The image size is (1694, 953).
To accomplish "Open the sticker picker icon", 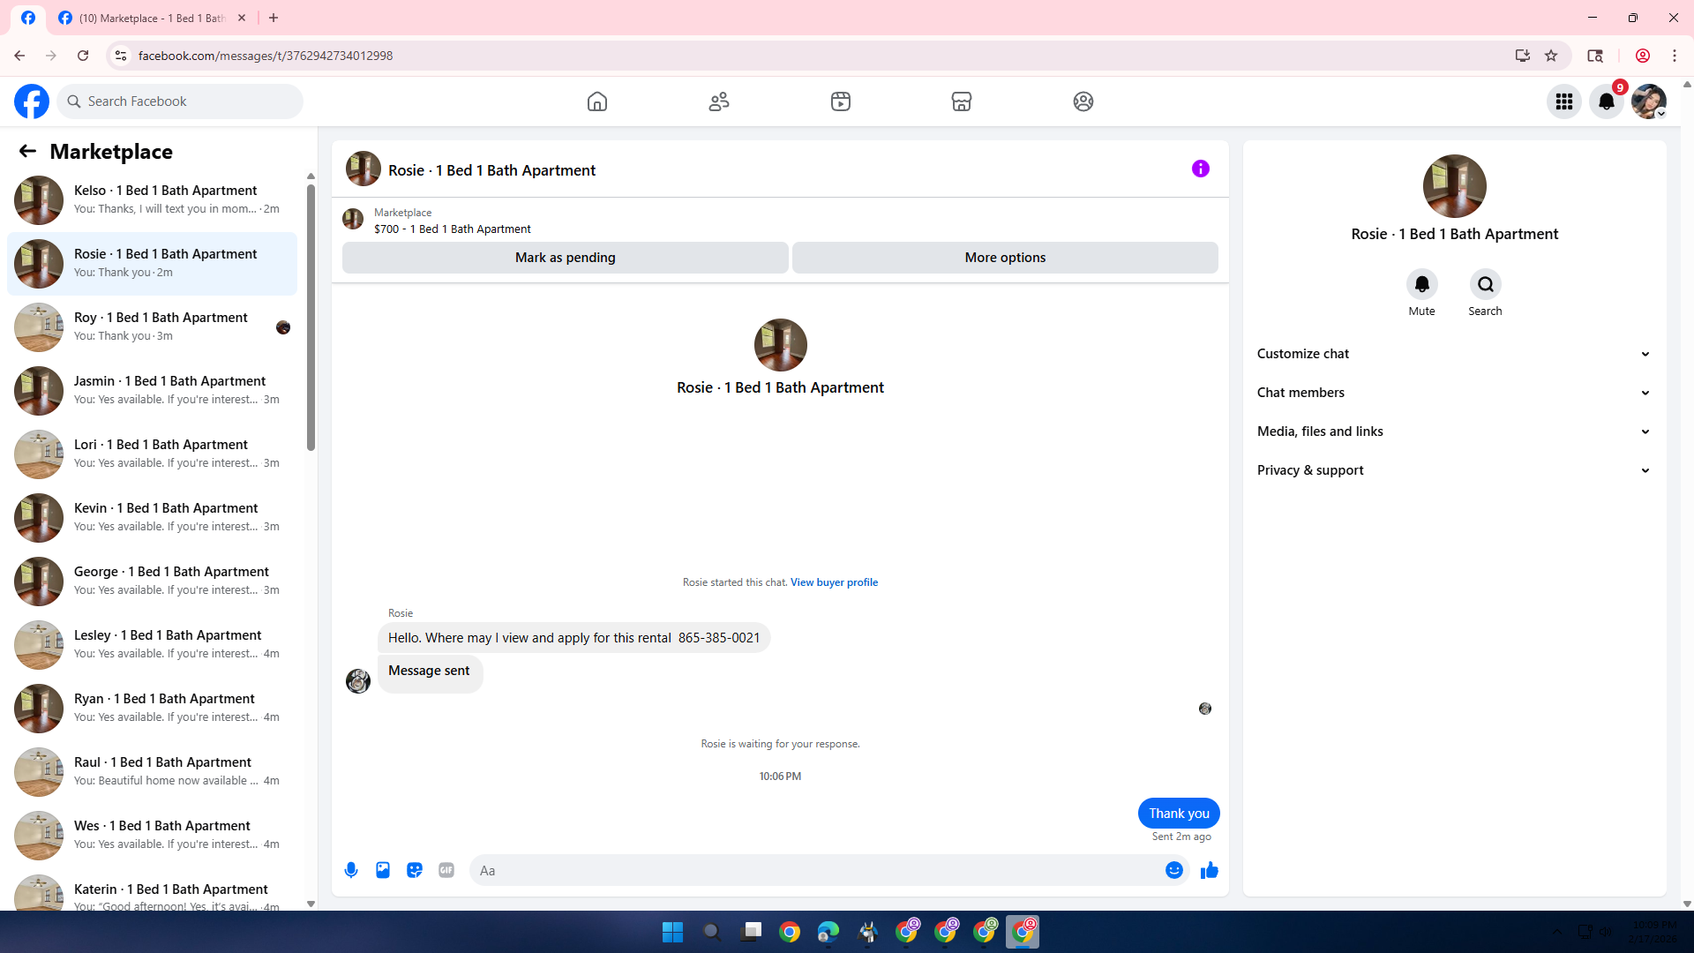I will point(415,870).
